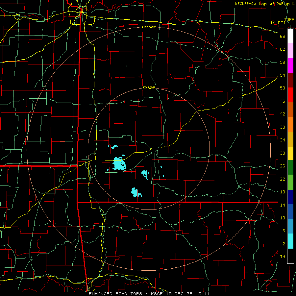Click the legend value 18
The image size is (296, 296).
coord(283,192)
